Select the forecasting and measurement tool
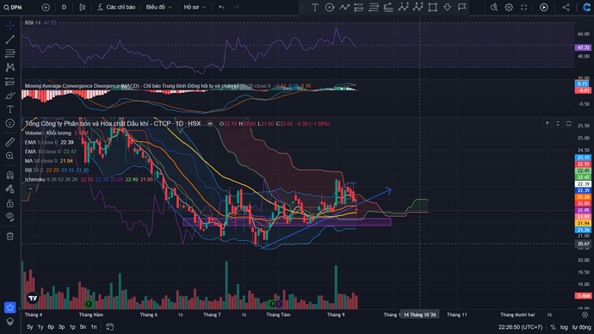This screenshot has height=334, width=594. point(10,82)
